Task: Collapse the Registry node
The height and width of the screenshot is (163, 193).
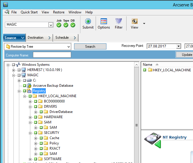Action: 19,91
